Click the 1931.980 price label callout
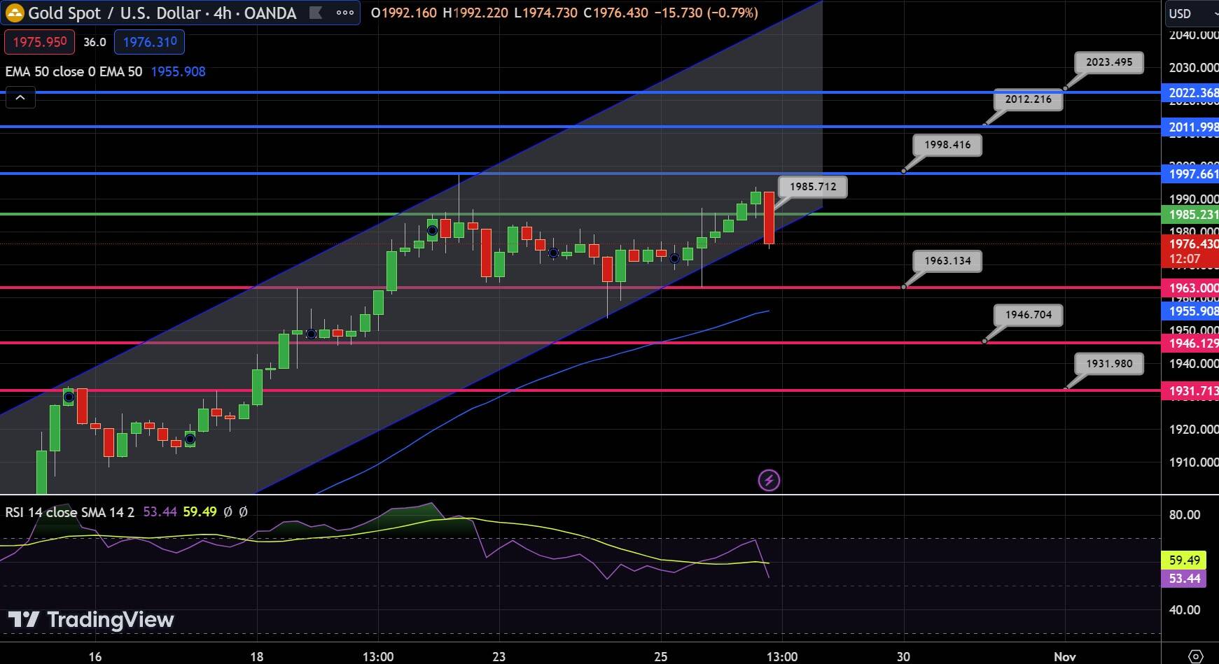The height and width of the screenshot is (664, 1219). coord(1109,364)
